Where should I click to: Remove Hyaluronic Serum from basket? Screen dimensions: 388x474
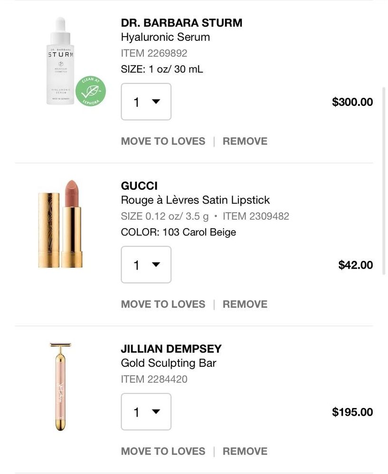coord(245,141)
